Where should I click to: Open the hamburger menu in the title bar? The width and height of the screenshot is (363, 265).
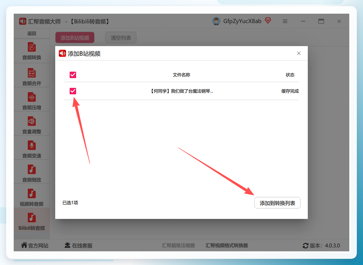coord(285,21)
